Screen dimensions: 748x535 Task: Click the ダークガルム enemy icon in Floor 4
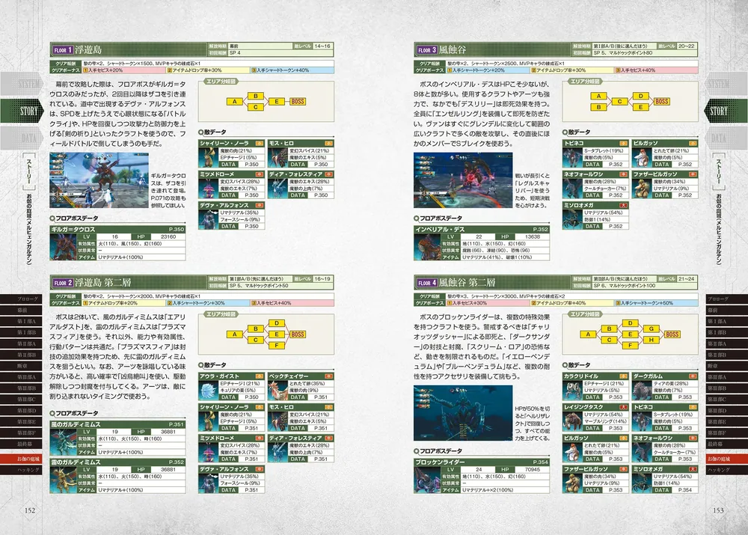(641, 390)
